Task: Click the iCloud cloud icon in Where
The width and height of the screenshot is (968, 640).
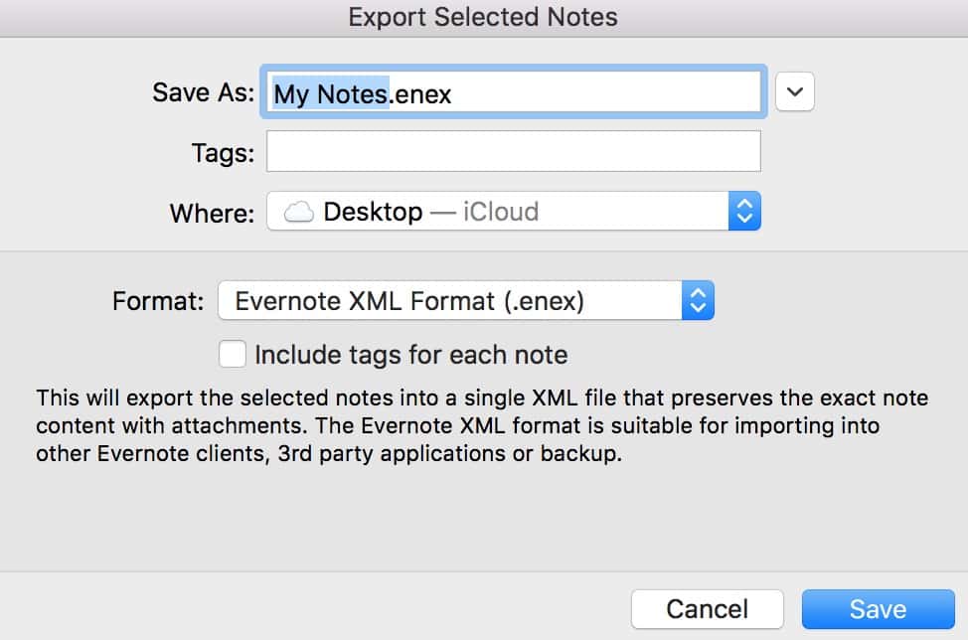Action: 299,212
